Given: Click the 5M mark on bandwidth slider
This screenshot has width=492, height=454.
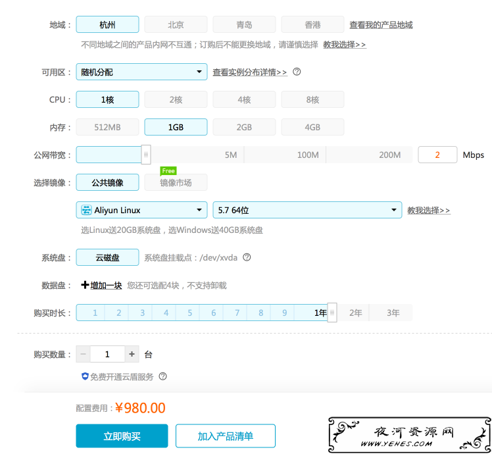Looking at the screenshot, I should click(231, 155).
